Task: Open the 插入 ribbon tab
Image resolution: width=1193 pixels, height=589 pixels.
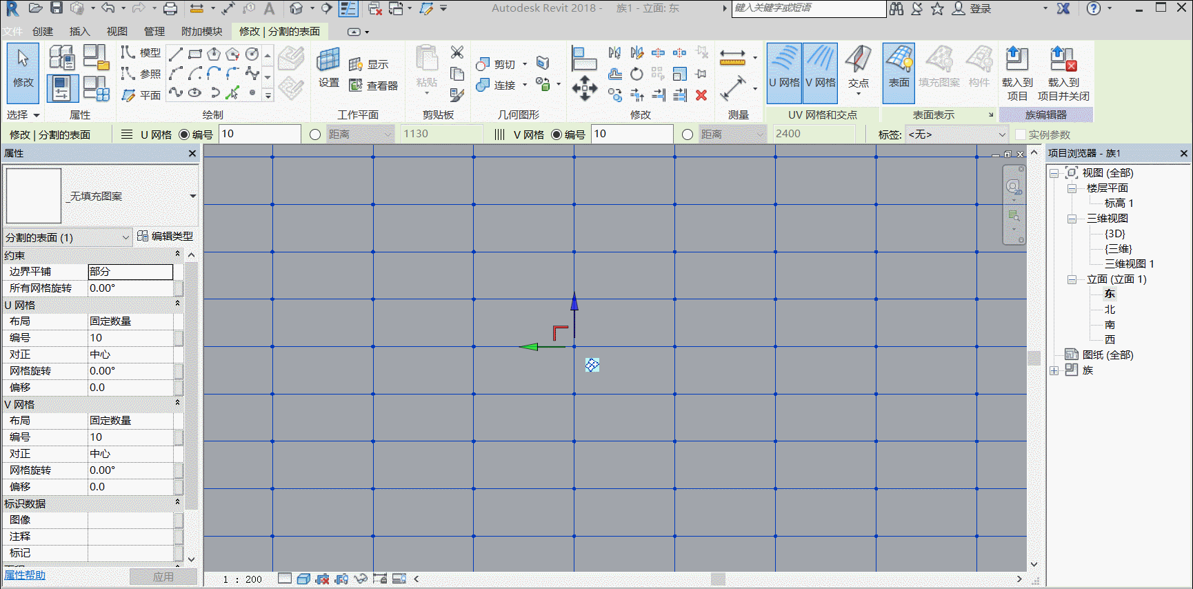Action: point(79,32)
